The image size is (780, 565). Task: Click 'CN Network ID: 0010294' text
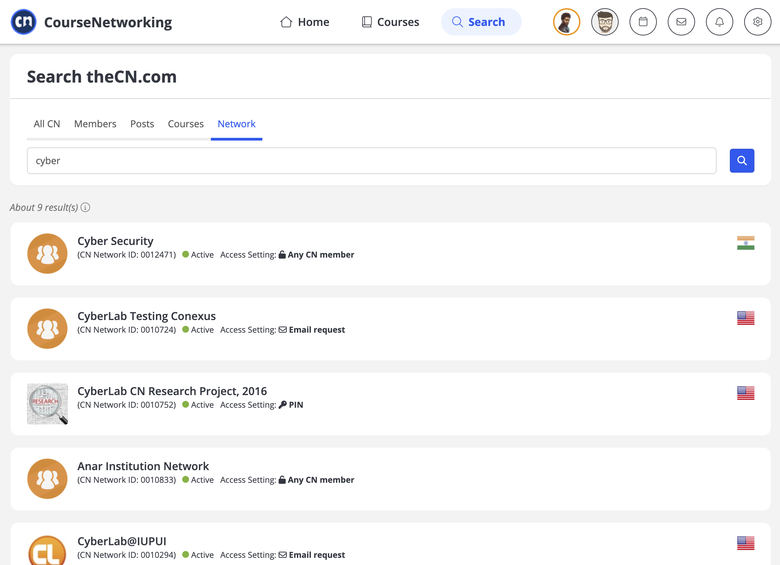tap(127, 555)
